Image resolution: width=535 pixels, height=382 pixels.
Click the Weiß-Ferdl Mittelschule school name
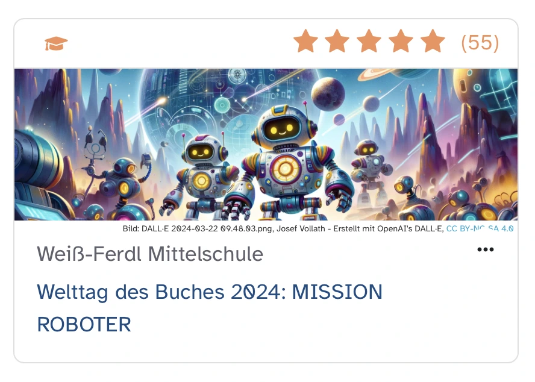pos(150,254)
